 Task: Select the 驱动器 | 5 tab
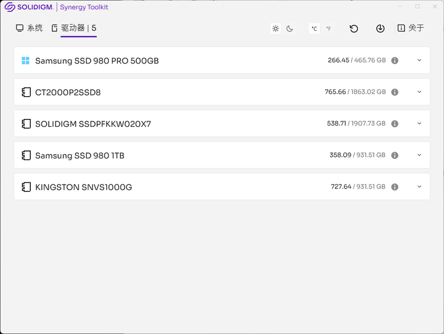coord(74,28)
